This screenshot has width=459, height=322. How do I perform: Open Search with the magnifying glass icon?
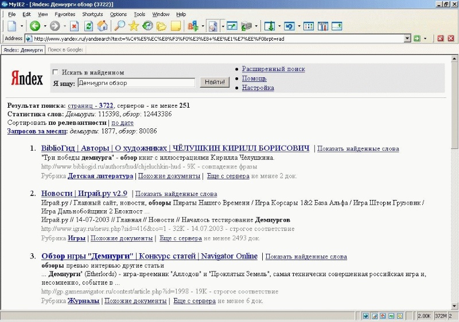(x=120, y=26)
